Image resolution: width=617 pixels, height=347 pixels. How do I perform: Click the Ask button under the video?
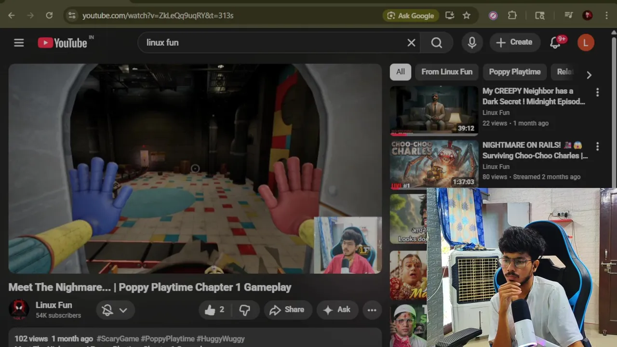337,310
